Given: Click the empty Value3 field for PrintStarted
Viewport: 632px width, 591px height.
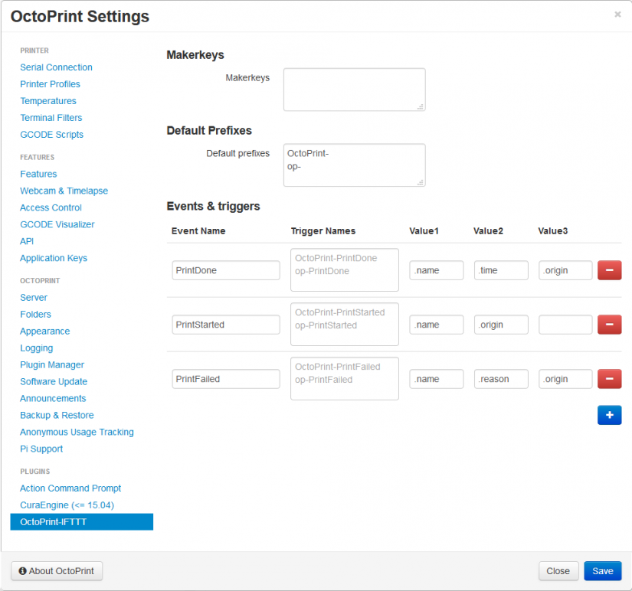Looking at the screenshot, I should tap(565, 325).
